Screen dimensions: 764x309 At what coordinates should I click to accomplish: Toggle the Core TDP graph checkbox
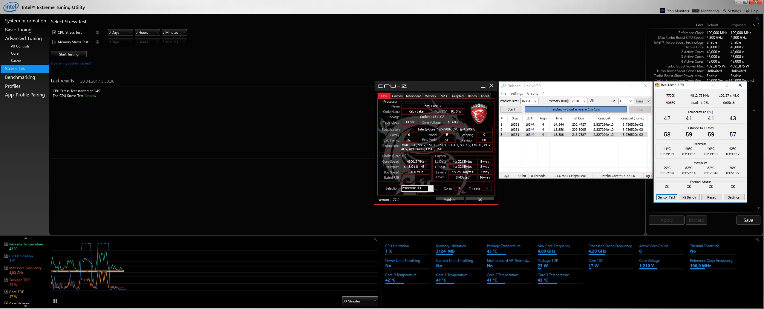(x=6, y=292)
